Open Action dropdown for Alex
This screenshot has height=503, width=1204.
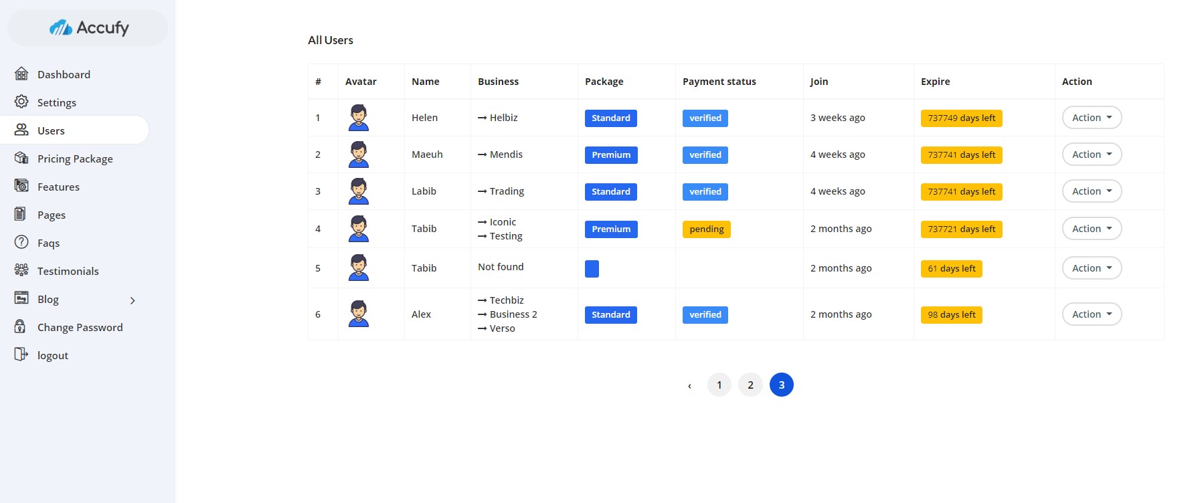pos(1092,314)
